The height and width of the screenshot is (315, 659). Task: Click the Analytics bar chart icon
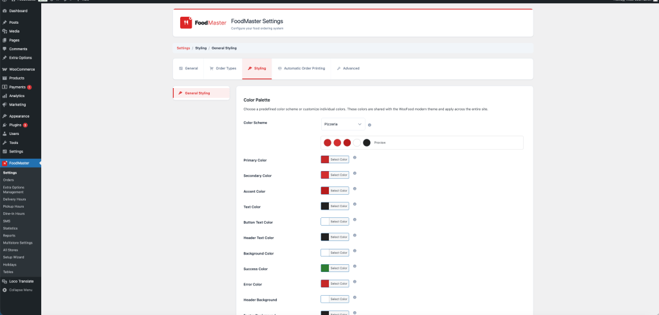(5, 96)
